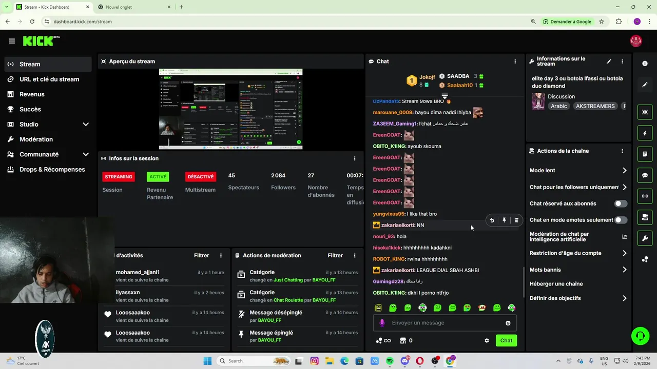
Task: Open Chat panel three-dot menu
Action: (515, 61)
